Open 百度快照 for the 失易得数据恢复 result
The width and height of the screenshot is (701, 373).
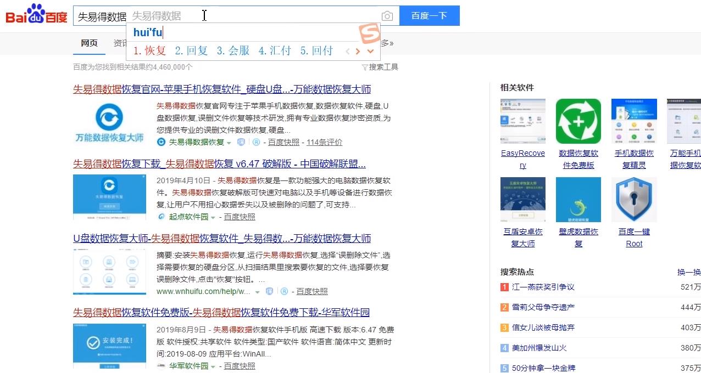tap(283, 142)
